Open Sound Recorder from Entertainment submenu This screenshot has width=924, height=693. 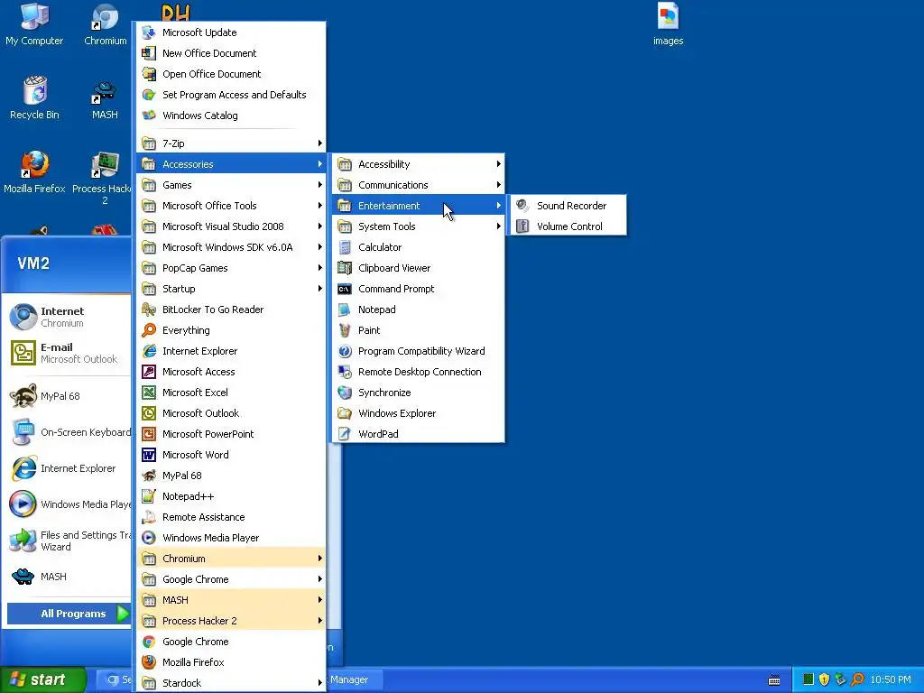click(x=567, y=206)
